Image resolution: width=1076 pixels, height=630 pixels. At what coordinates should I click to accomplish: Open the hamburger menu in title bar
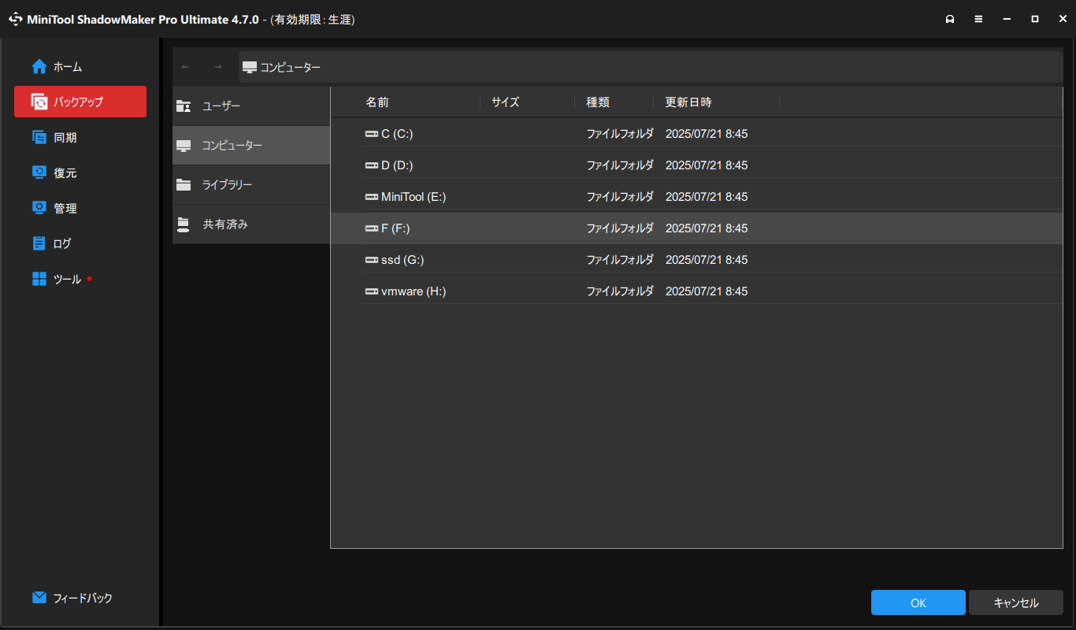[978, 19]
